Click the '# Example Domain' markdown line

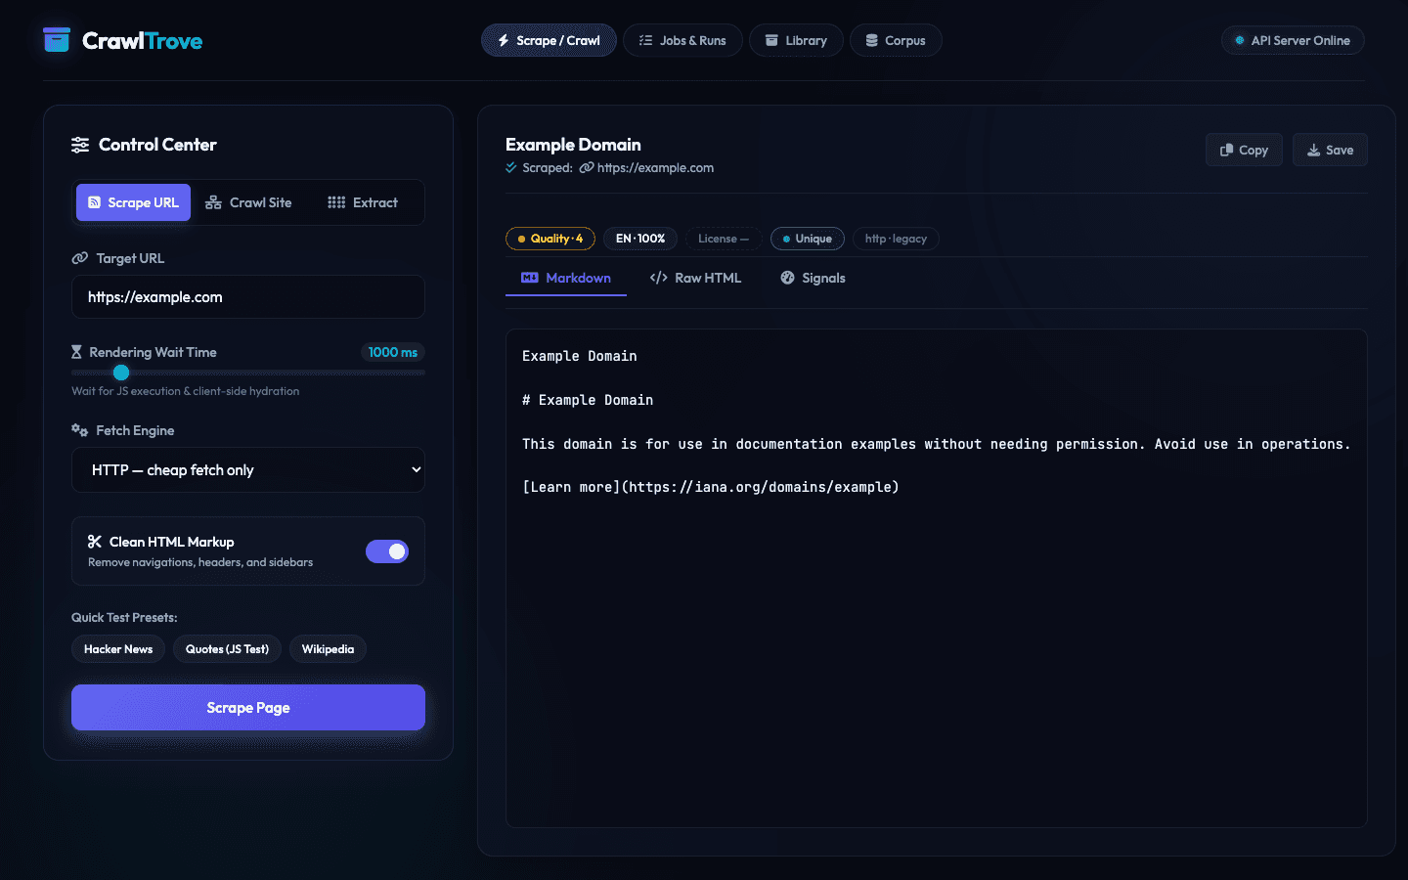click(588, 400)
